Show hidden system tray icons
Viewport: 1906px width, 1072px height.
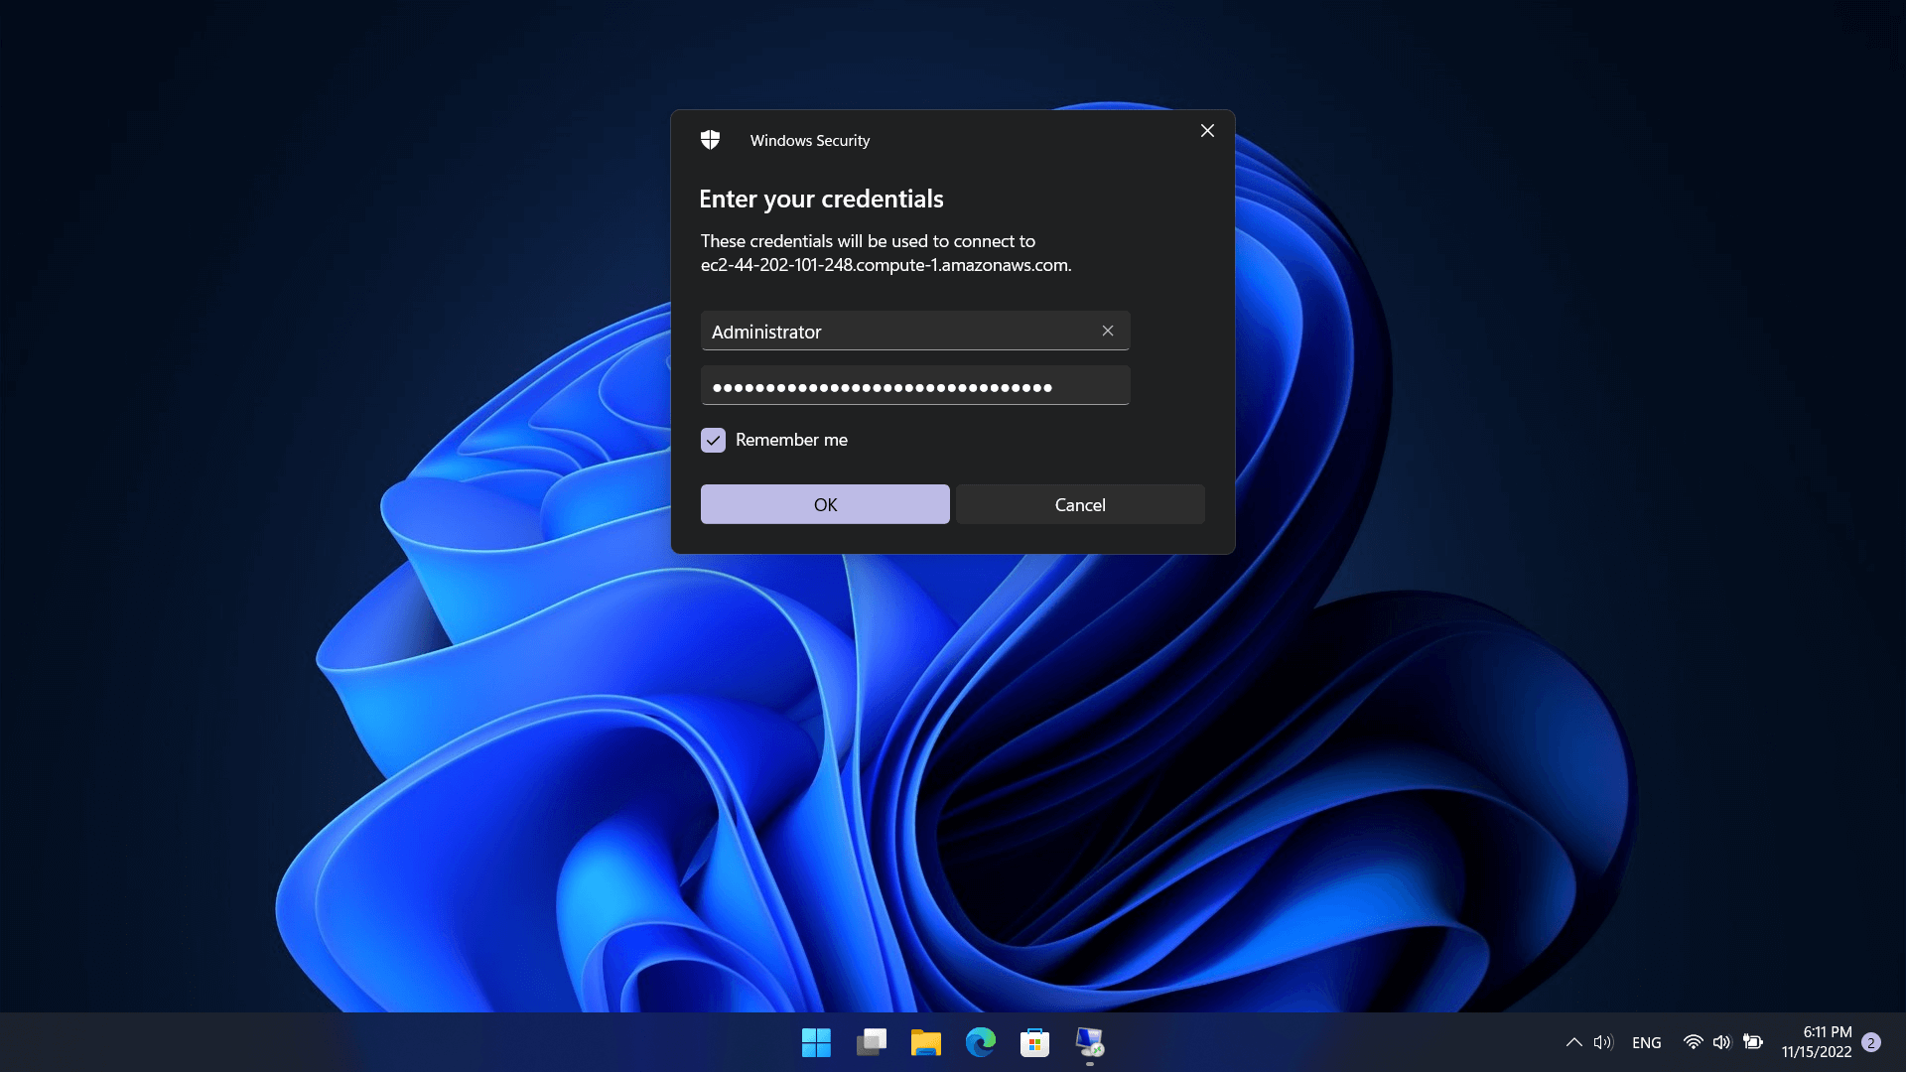(1573, 1042)
